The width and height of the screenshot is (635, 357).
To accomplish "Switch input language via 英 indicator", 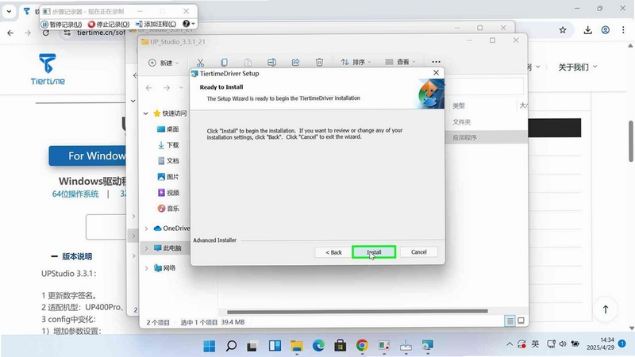I will coord(535,344).
